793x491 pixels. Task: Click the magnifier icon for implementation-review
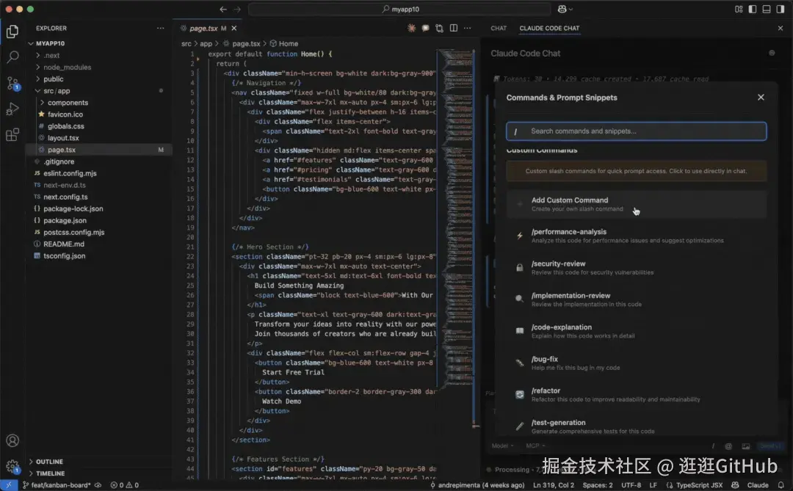coord(519,299)
